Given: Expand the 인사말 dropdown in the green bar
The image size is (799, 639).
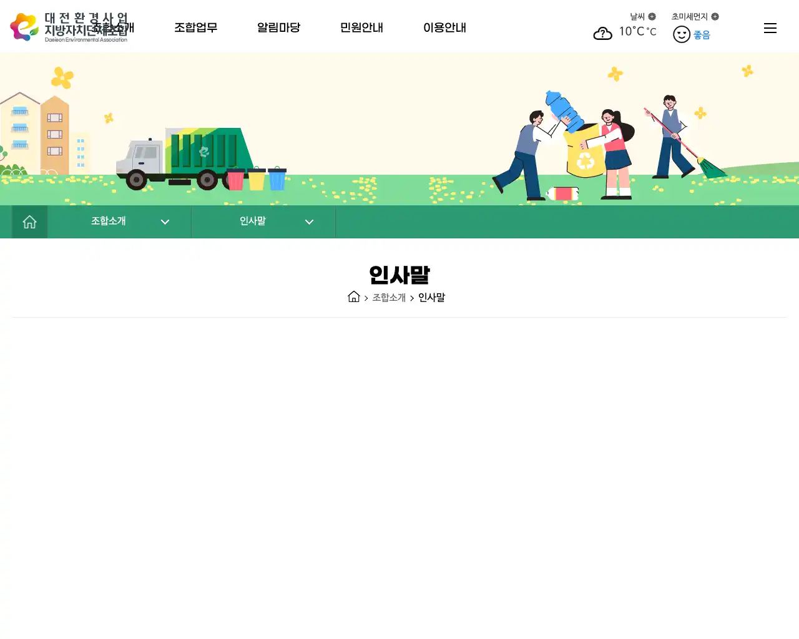Looking at the screenshot, I should [x=309, y=222].
